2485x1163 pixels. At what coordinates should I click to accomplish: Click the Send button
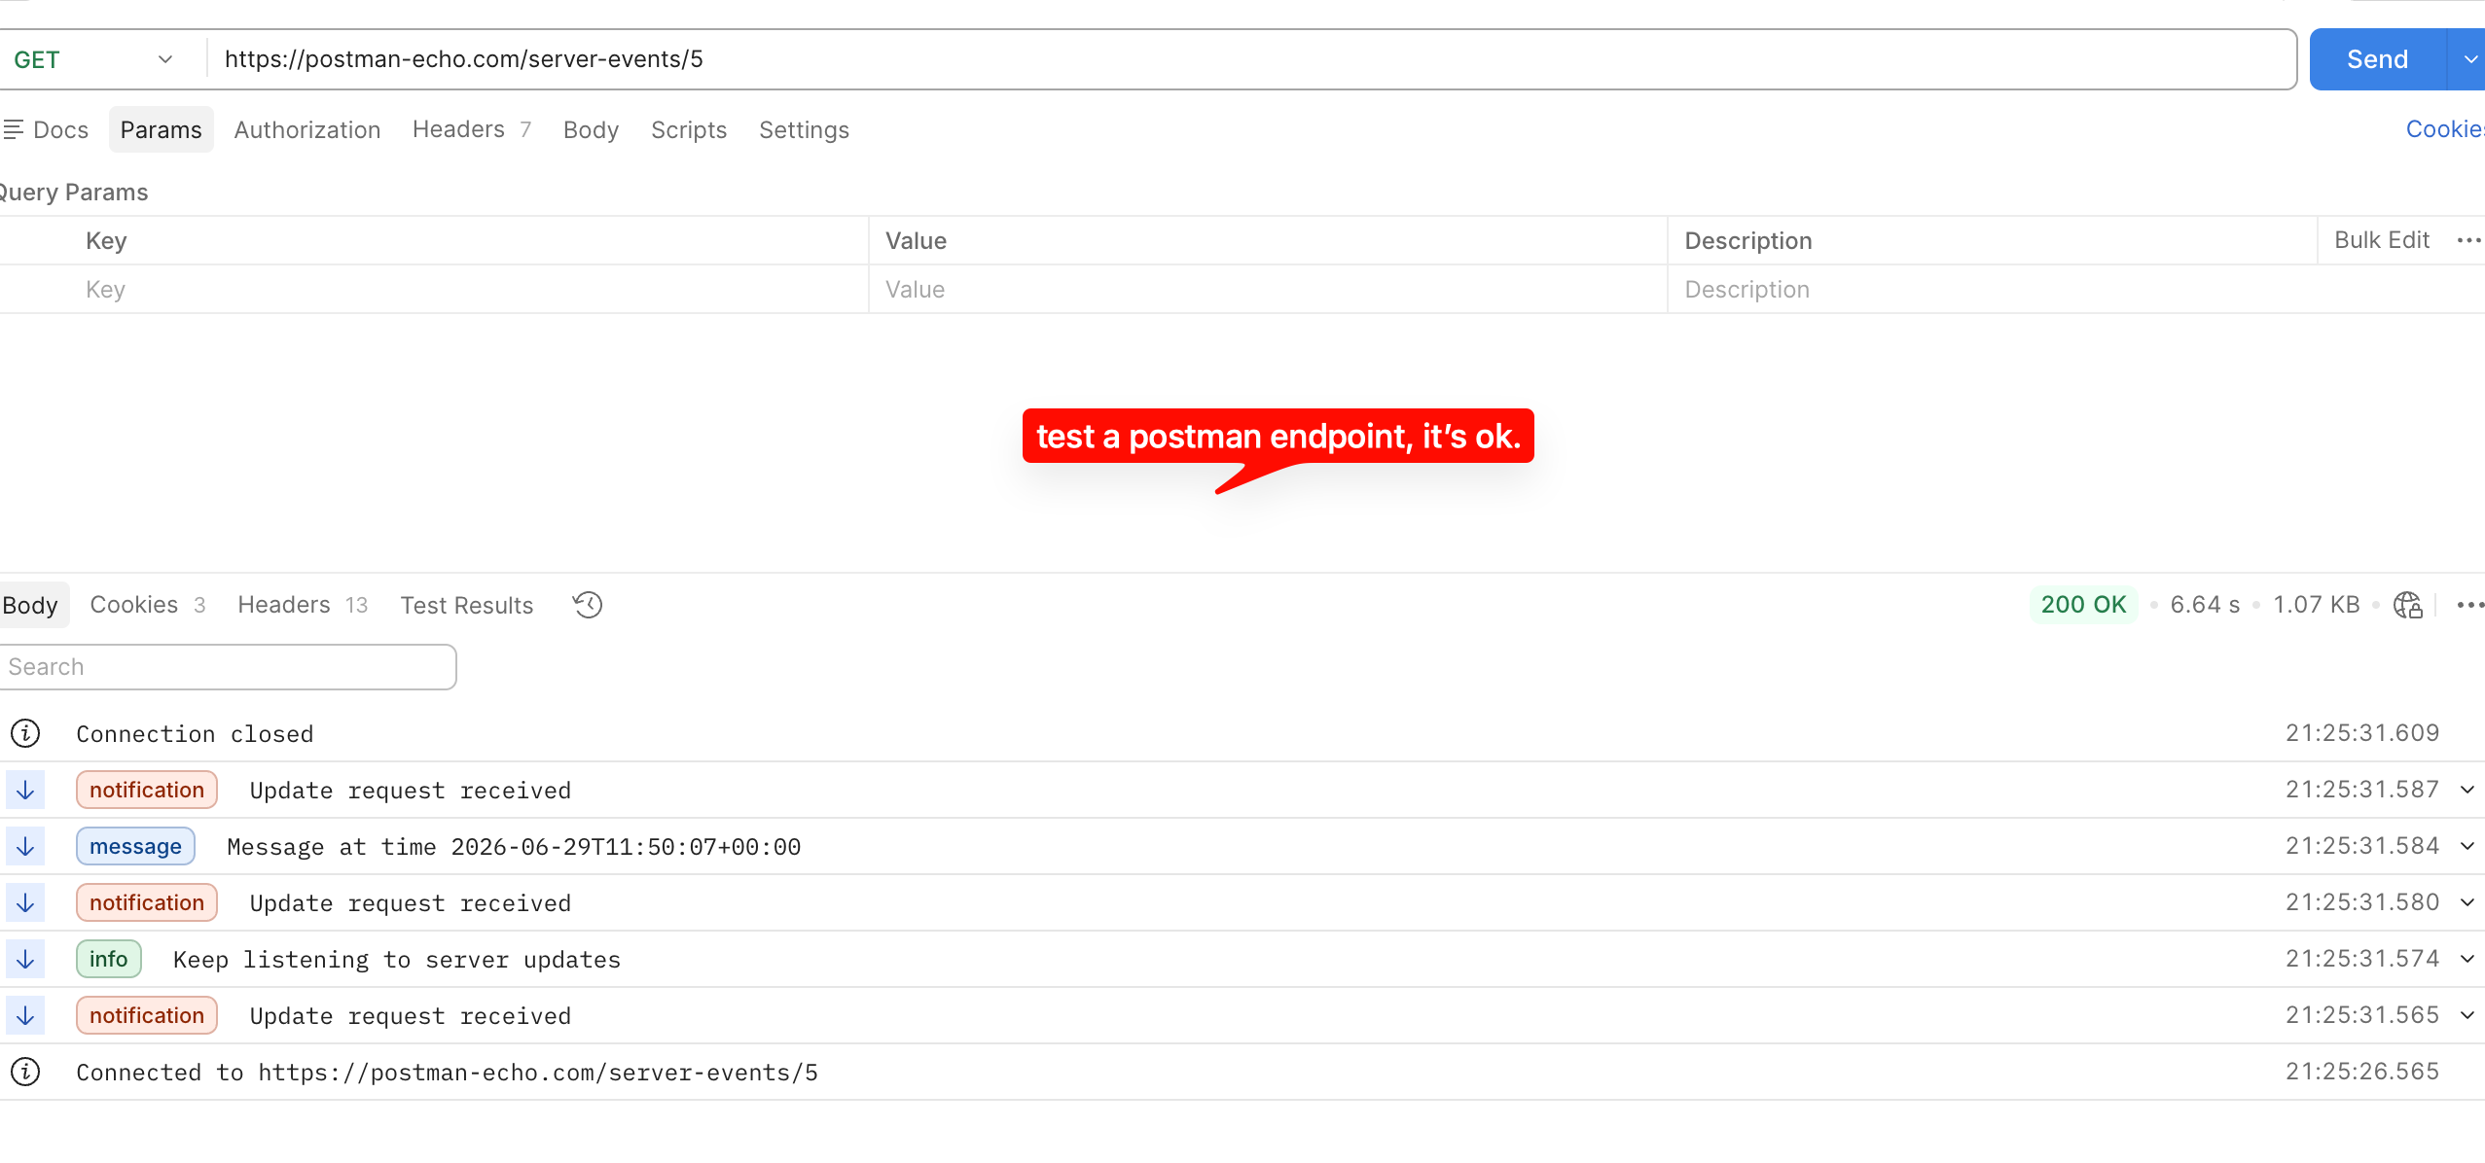[2377, 59]
